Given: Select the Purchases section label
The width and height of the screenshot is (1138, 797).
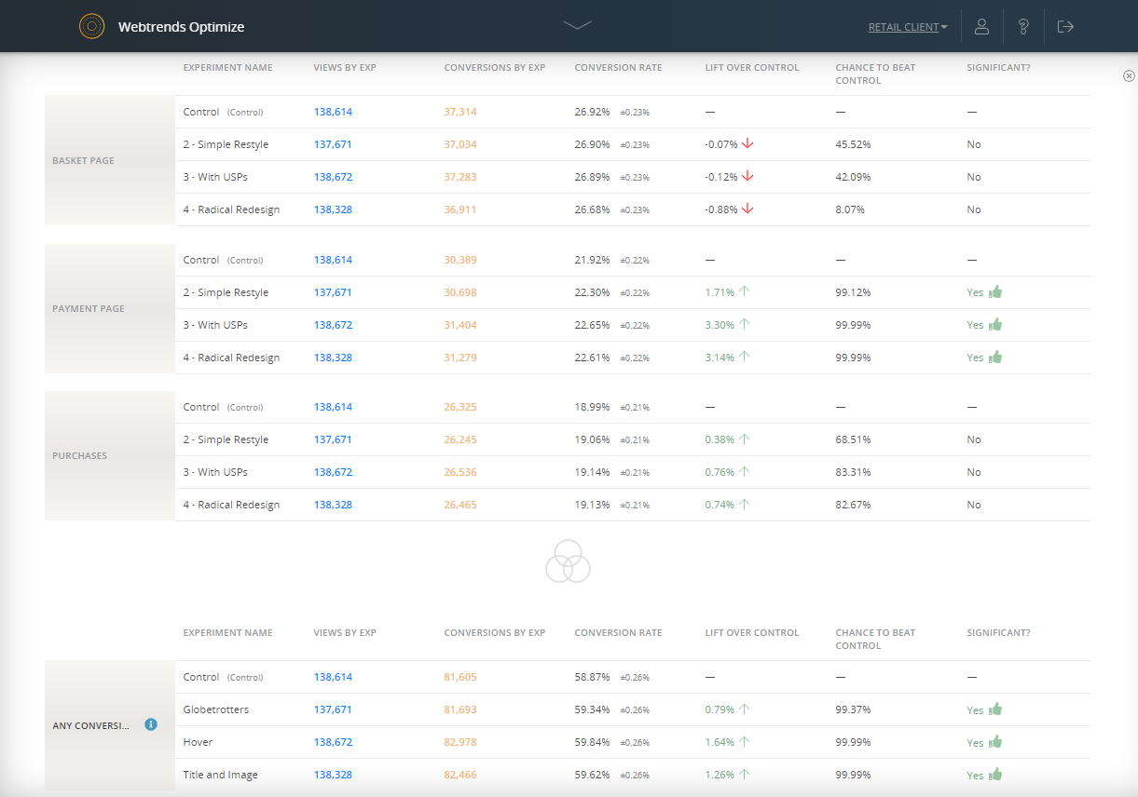Looking at the screenshot, I should tap(79, 456).
